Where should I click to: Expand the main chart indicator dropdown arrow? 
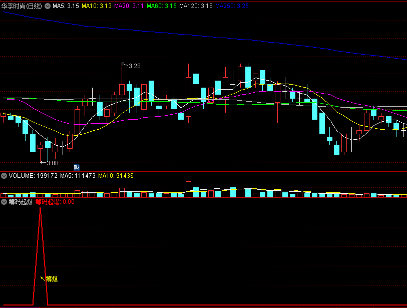click(48, 6)
